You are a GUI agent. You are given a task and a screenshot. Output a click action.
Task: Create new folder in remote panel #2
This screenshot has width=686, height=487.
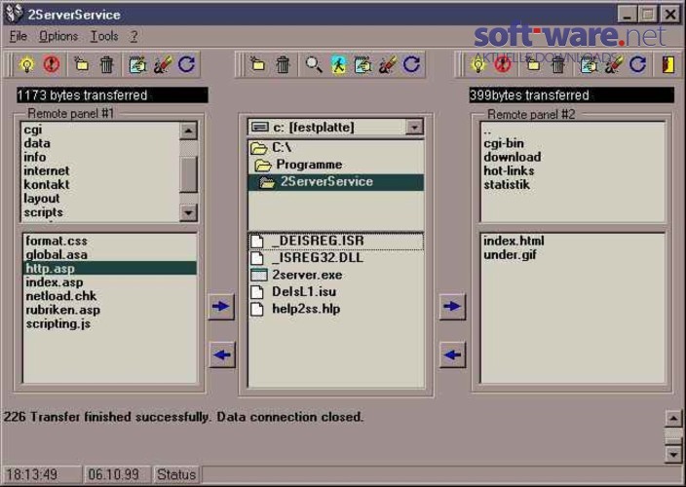coord(533,65)
